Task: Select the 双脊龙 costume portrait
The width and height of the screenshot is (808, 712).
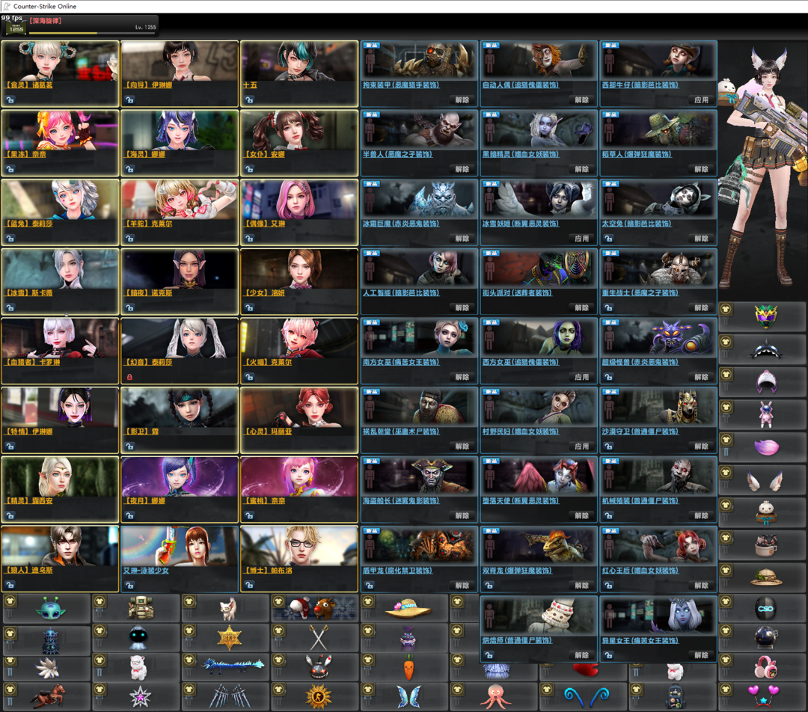Action: (x=539, y=546)
